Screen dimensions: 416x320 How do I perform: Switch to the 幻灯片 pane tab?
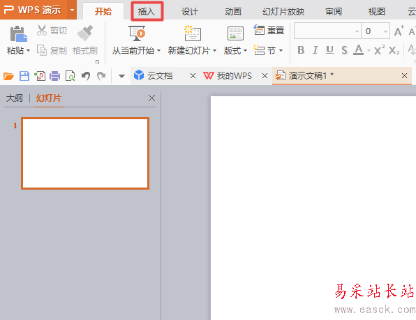pos(49,98)
